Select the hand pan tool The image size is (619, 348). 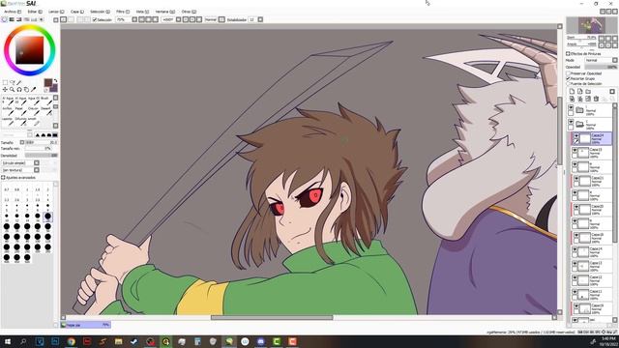click(x=26, y=90)
